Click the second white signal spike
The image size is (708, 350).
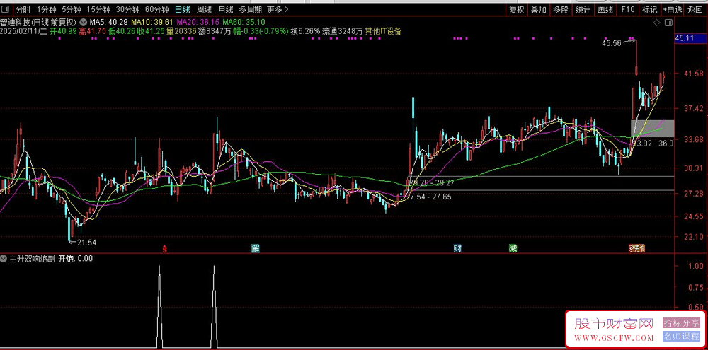pos(214,307)
